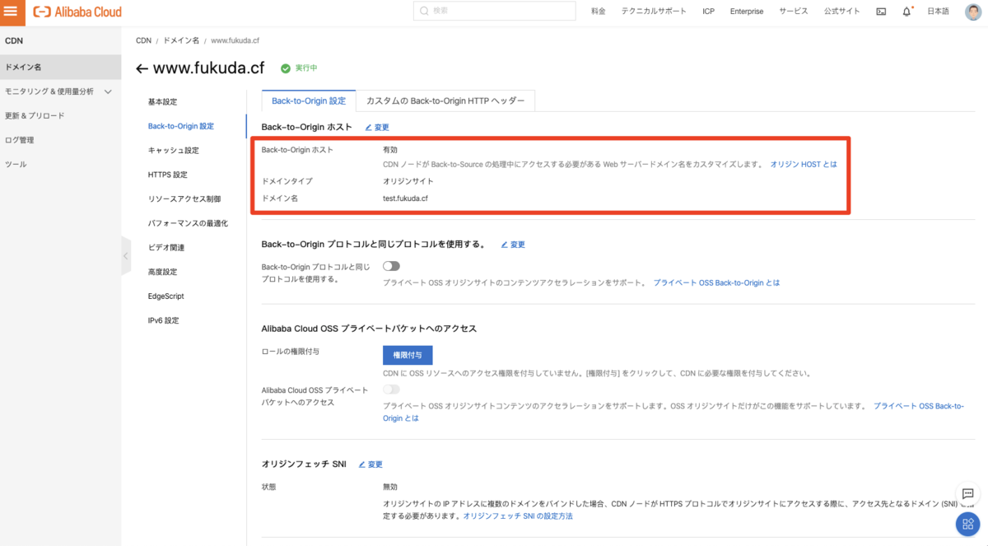Click the CDN sidebar title
The height and width of the screenshot is (546, 988).
[x=14, y=40]
